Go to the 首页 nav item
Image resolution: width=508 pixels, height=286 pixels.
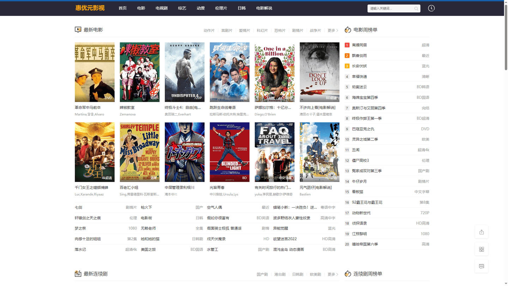click(122, 8)
